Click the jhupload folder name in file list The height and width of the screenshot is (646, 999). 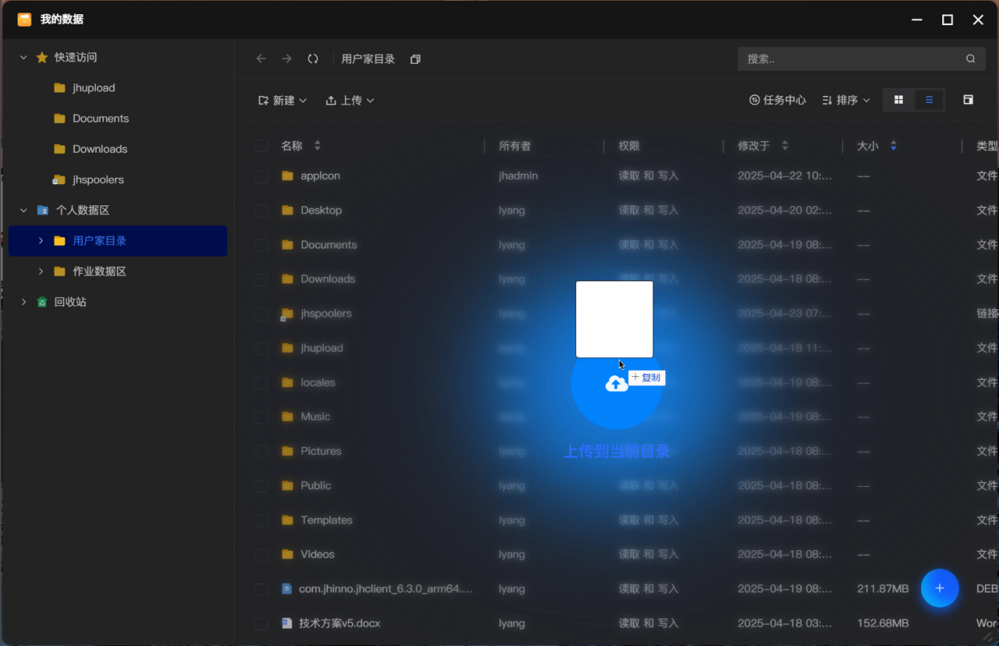(x=322, y=348)
